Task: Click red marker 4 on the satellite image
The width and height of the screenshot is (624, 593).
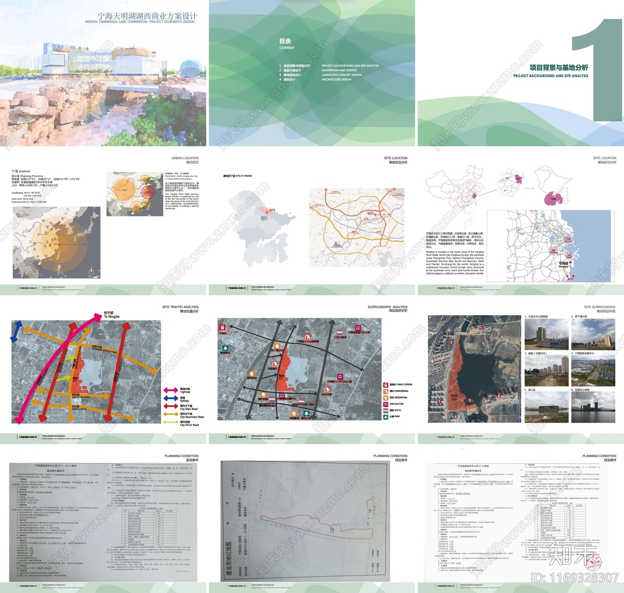Action: [456, 416]
